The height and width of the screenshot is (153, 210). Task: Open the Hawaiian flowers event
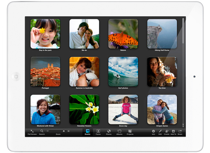[x=84, y=109]
